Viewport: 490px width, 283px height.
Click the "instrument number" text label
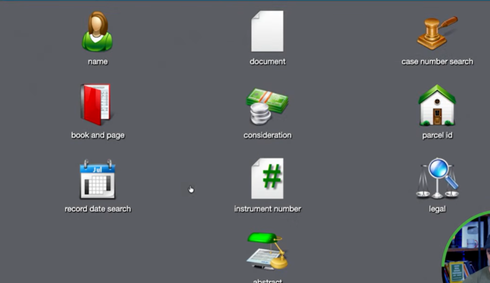(267, 209)
